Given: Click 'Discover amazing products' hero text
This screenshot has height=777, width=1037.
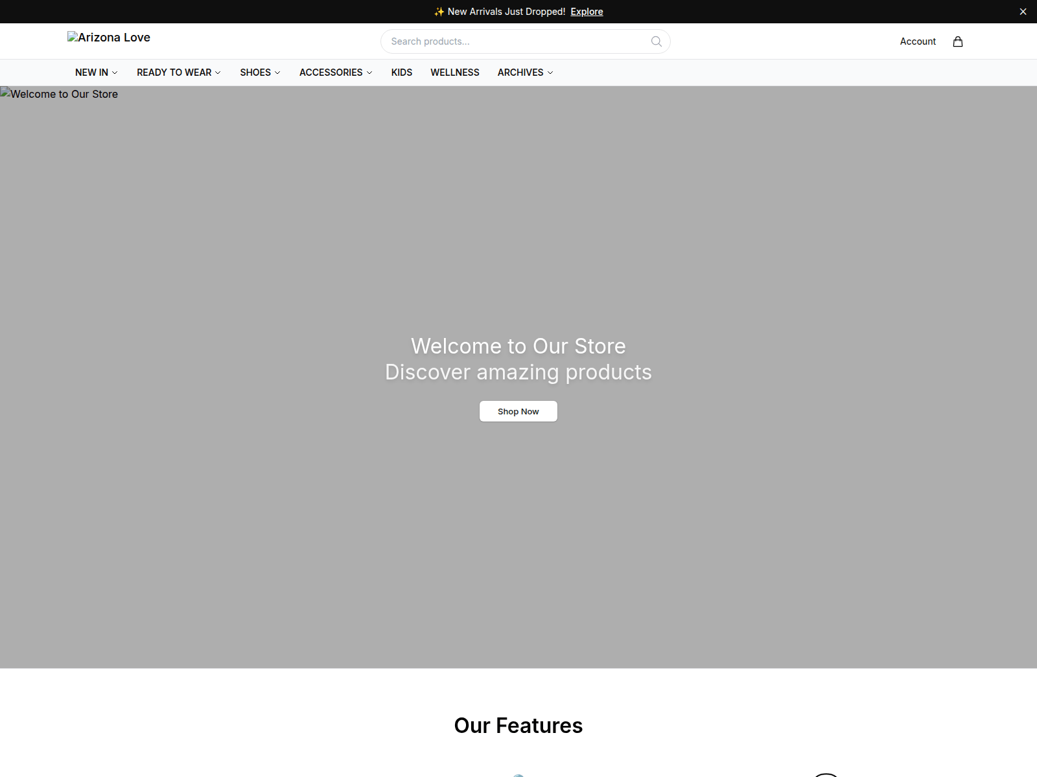Looking at the screenshot, I should (518, 372).
